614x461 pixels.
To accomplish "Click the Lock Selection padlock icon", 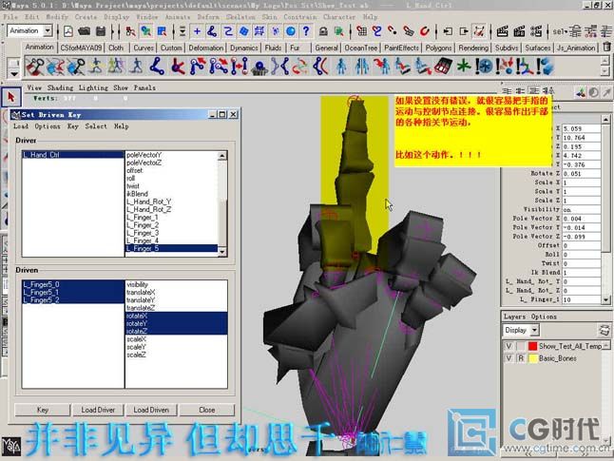I will click(x=323, y=31).
